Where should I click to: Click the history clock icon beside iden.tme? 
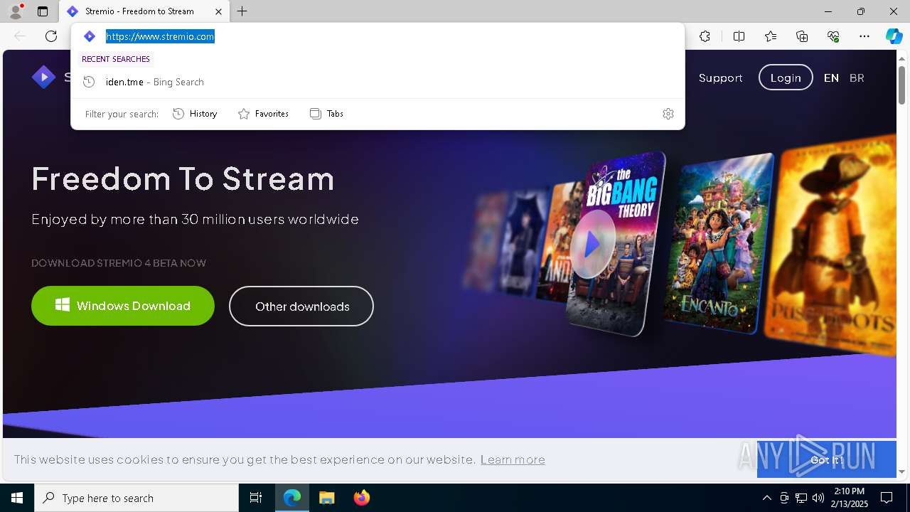(x=89, y=82)
